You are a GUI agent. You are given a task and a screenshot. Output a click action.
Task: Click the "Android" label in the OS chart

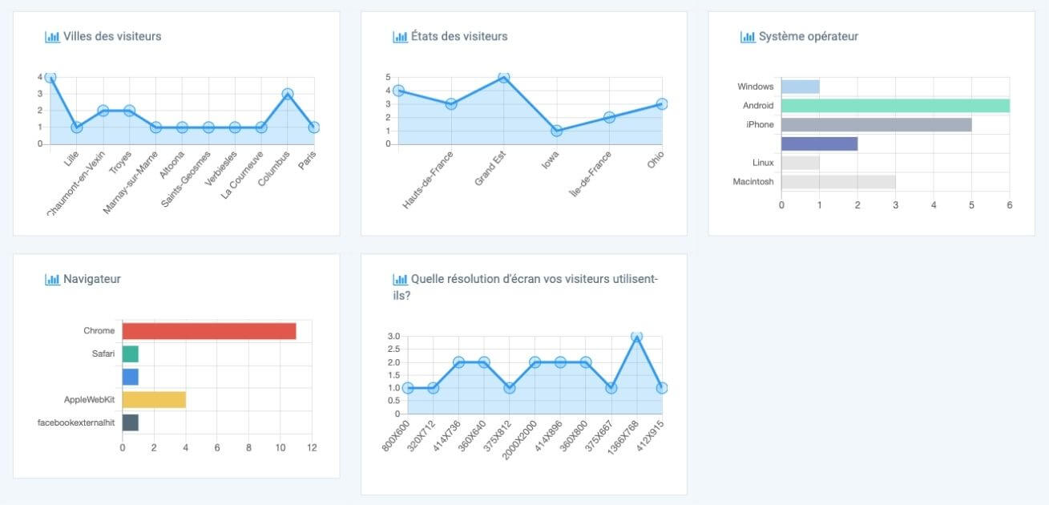coord(758,106)
